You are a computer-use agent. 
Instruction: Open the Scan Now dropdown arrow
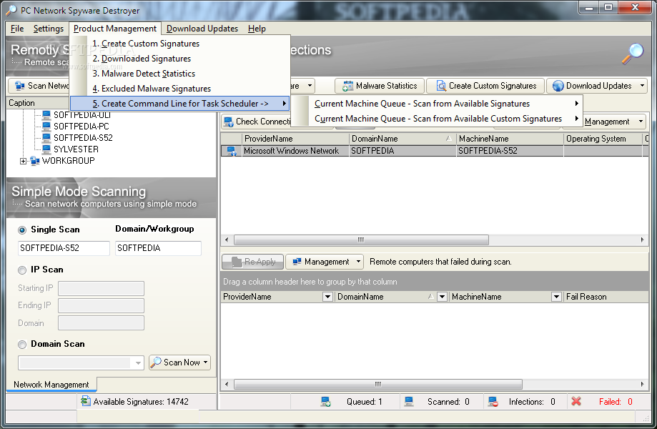[x=206, y=362]
